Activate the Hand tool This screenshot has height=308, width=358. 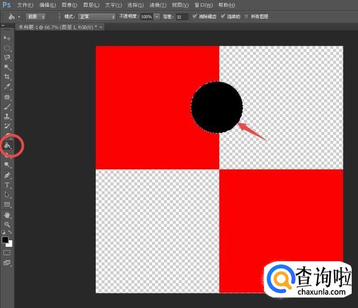pos(7,214)
